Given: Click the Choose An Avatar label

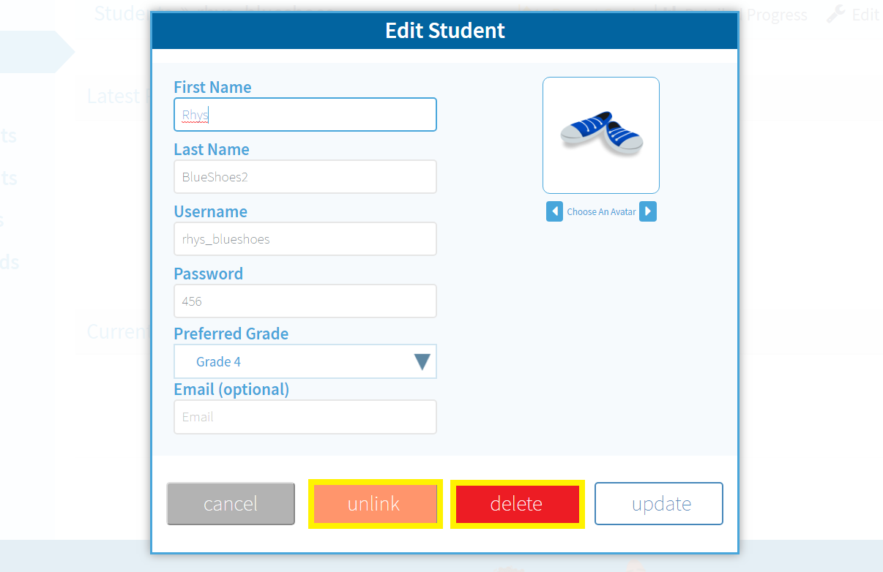Looking at the screenshot, I should [x=601, y=211].
